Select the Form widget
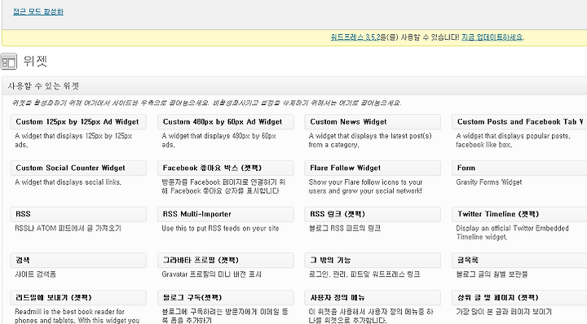 519,169
